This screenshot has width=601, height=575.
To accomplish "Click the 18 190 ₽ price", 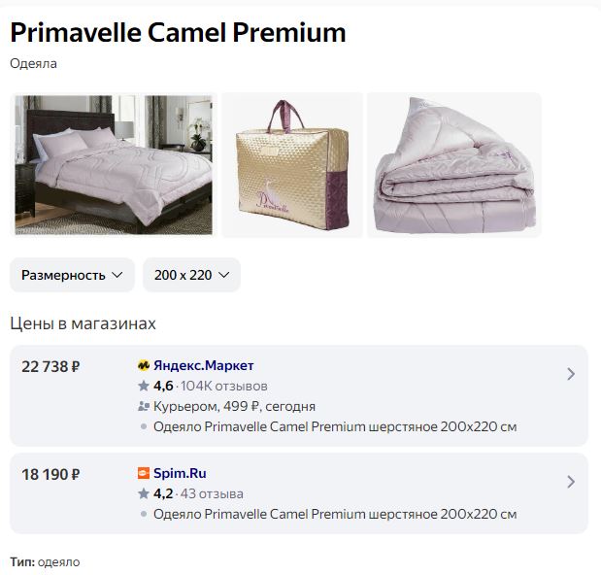I will 50,474.
